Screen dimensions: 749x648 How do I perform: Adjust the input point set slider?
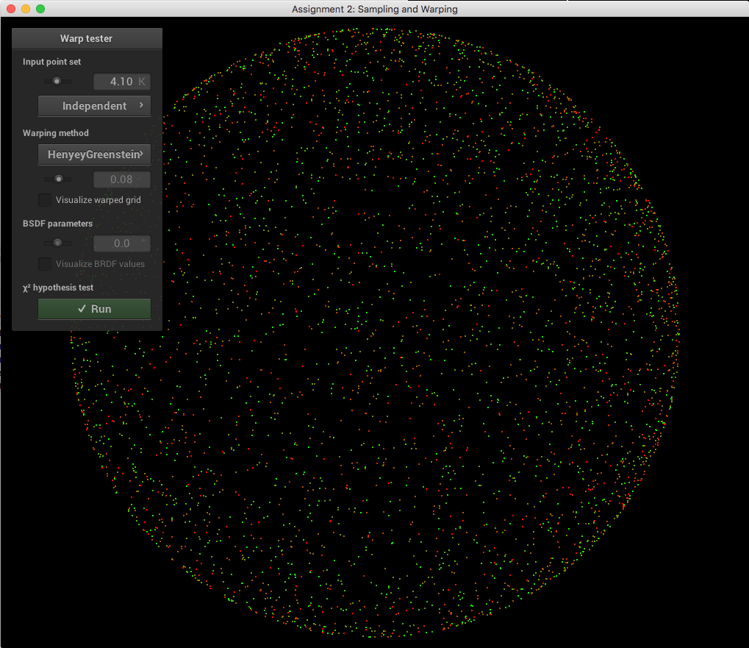[x=57, y=81]
